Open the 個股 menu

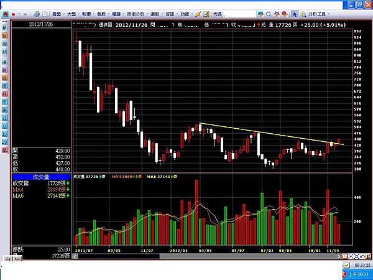coord(101,14)
